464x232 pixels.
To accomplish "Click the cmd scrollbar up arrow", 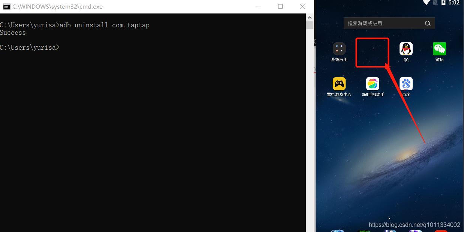I will [310, 17].
